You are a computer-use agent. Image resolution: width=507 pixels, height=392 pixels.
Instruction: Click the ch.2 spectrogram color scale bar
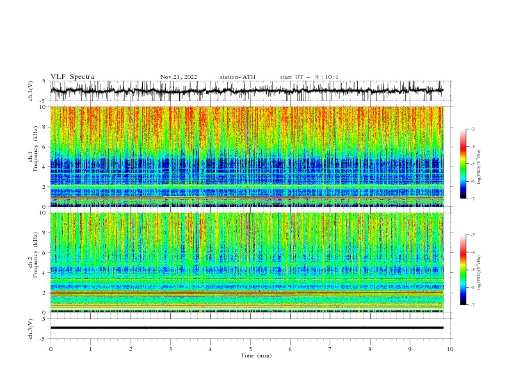pos(463,270)
